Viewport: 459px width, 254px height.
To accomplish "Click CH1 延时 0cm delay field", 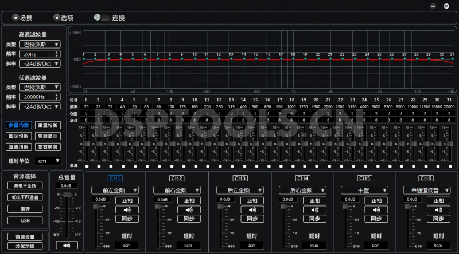I will (x=126, y=245).
